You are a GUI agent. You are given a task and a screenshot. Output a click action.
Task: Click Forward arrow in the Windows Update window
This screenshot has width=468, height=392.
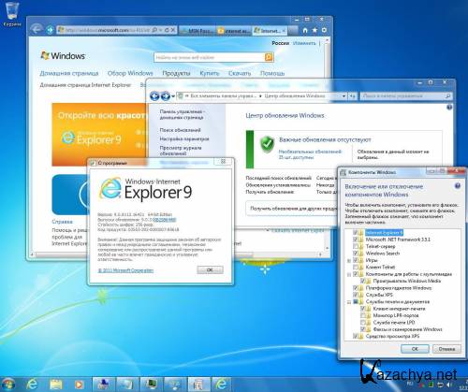coord(166,96)
